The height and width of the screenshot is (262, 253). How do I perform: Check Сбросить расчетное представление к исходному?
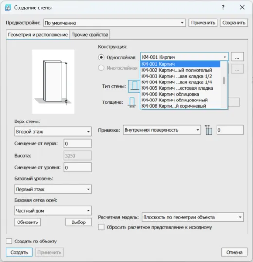coord(101,227)
